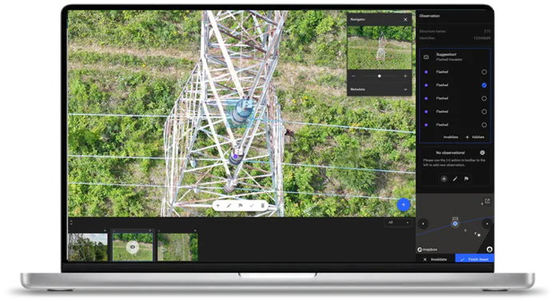Click the first purple dot Flashed row

(455, 72)
